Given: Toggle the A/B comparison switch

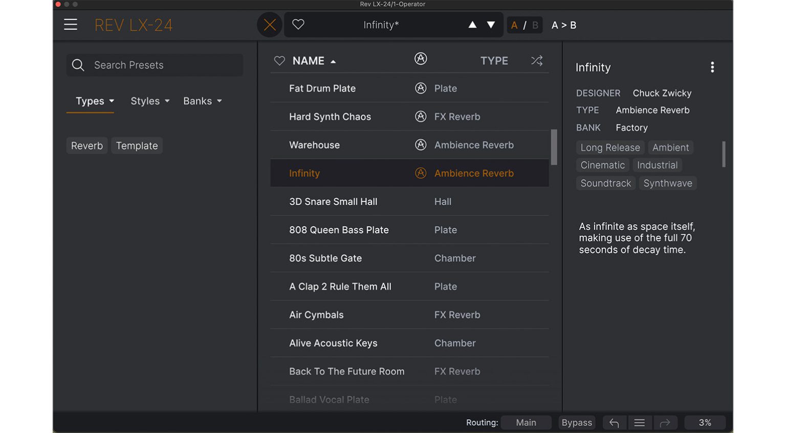Looking at the screenshot, I should 525,25.
